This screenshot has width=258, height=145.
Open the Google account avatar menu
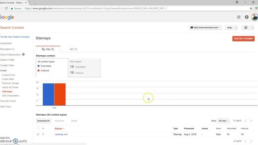pos(254,17)
